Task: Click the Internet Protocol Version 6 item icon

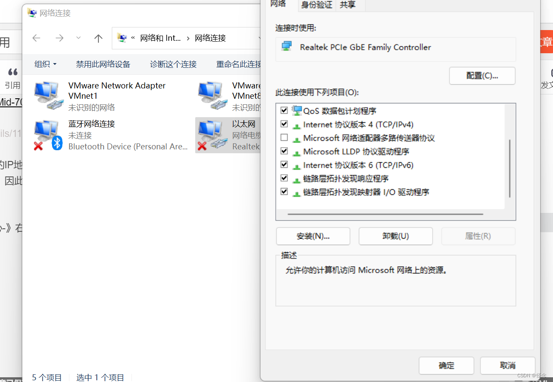Action: click(296, 166)
